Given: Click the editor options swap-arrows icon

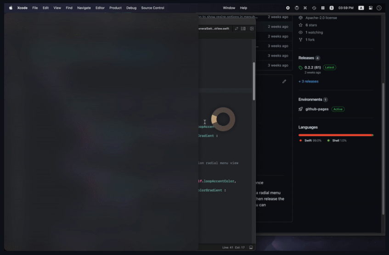Looking at the screenshot, I should pos(237,28).
